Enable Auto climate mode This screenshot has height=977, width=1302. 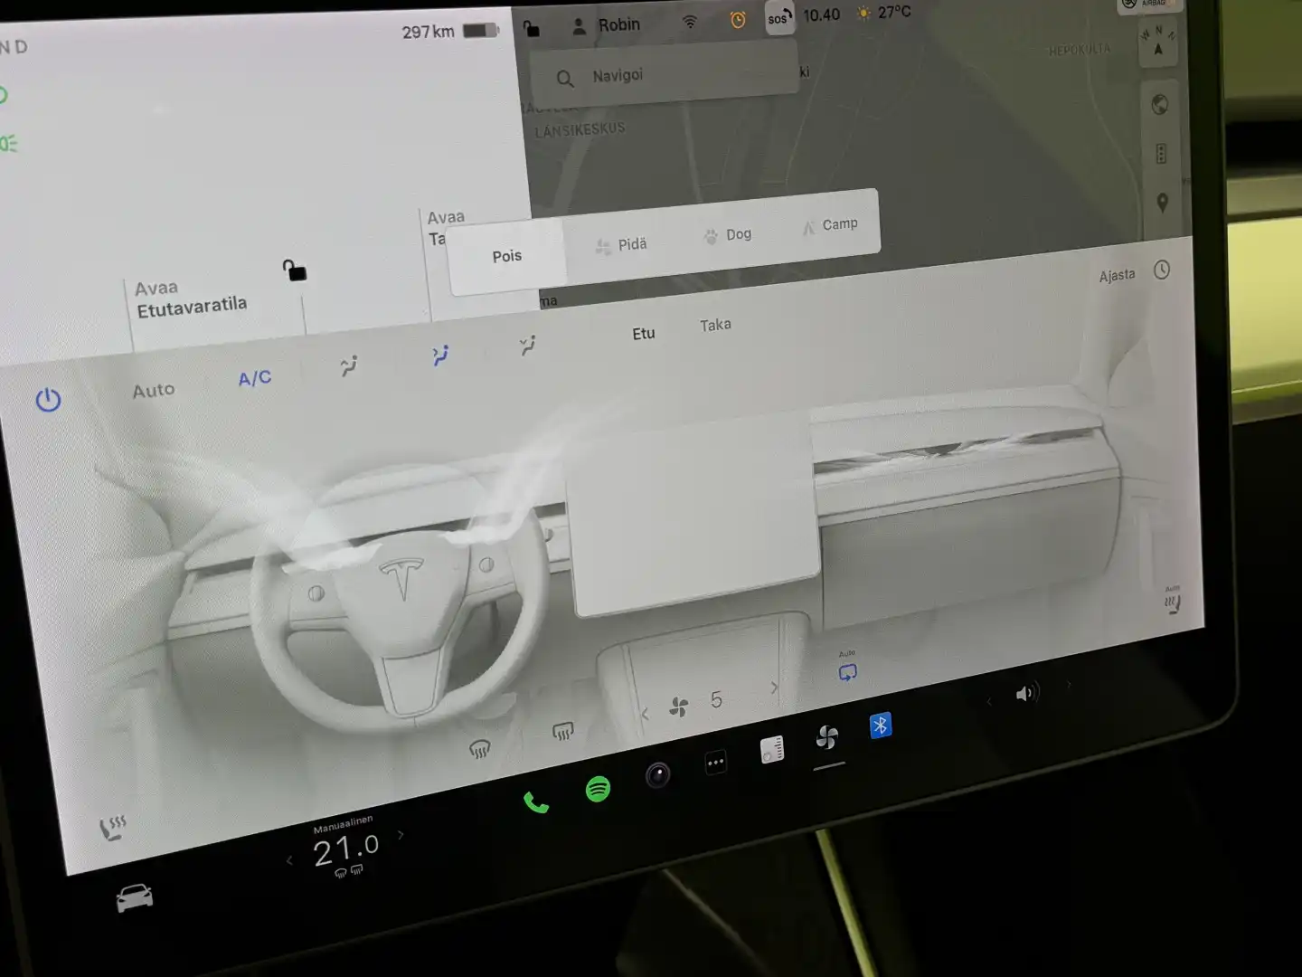pyautogui.click(x=154, y=390)
